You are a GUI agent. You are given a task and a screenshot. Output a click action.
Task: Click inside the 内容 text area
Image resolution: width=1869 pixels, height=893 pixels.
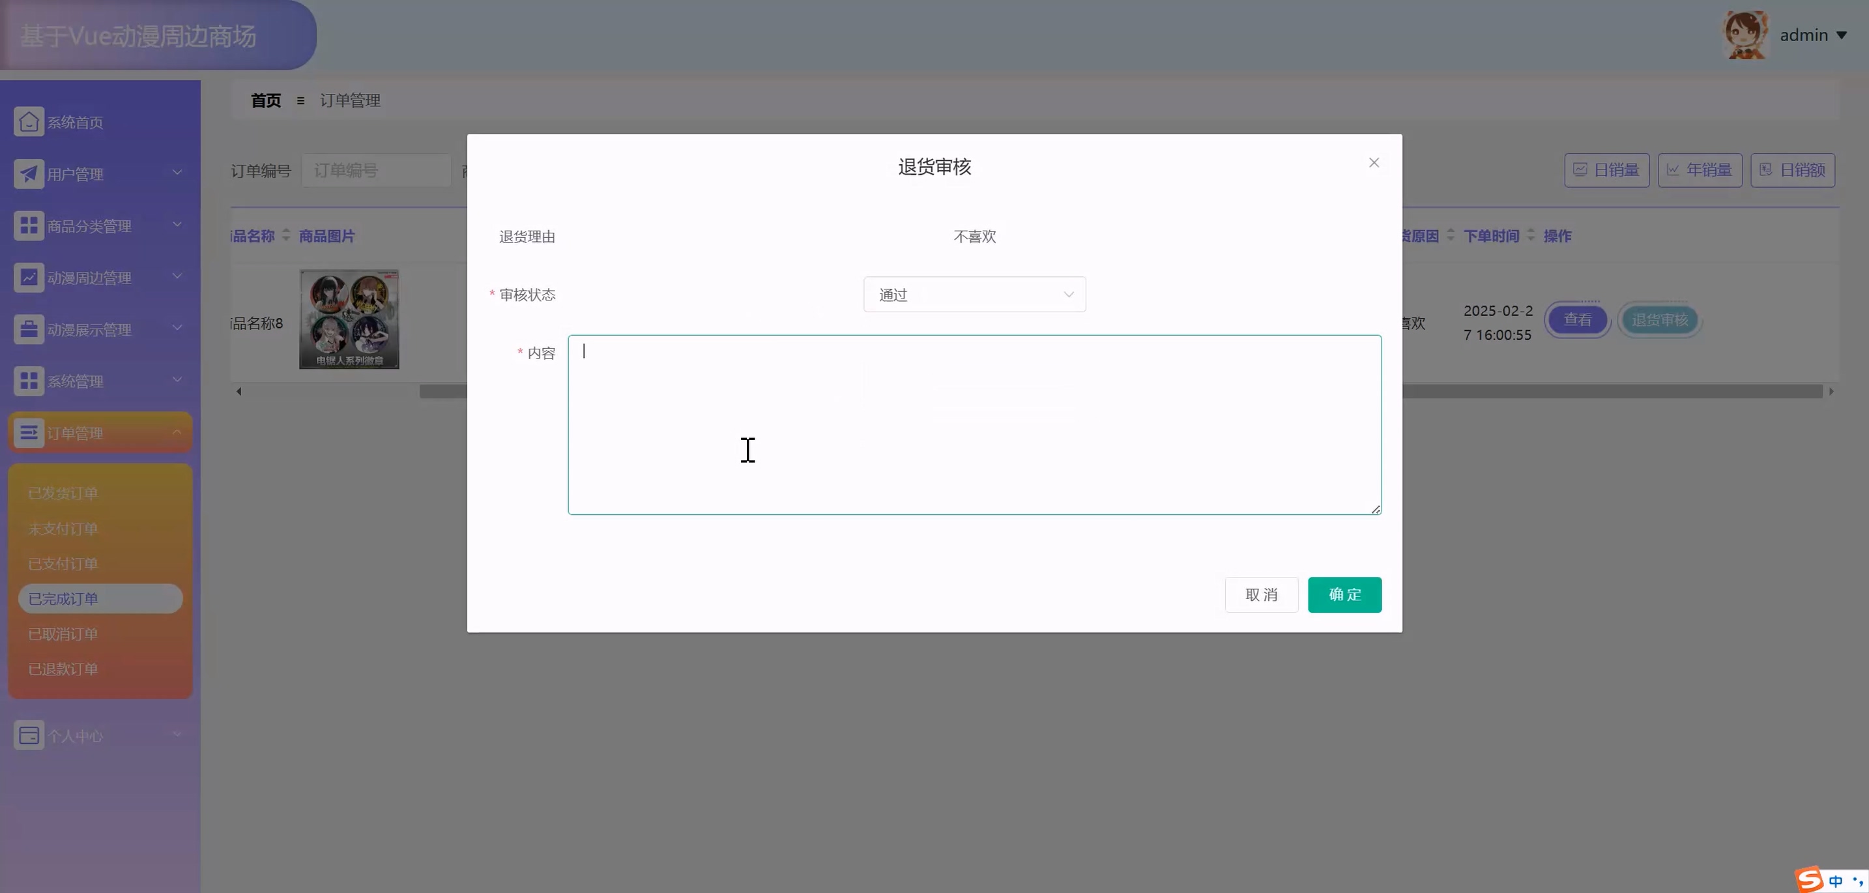(974, 424)
